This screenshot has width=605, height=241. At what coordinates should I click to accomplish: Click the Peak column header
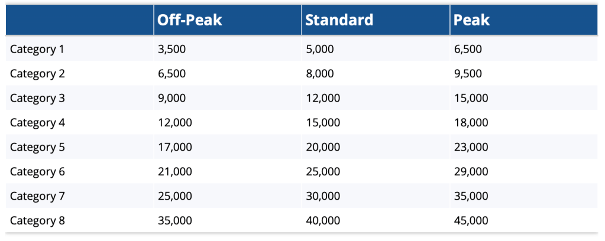472,20
